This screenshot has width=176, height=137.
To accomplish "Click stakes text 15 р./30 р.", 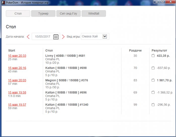I will tap(52, 87).
